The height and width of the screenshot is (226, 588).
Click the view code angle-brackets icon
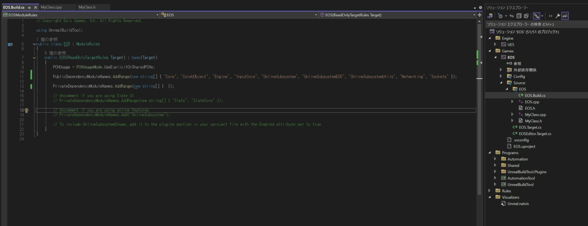[550, 16]
